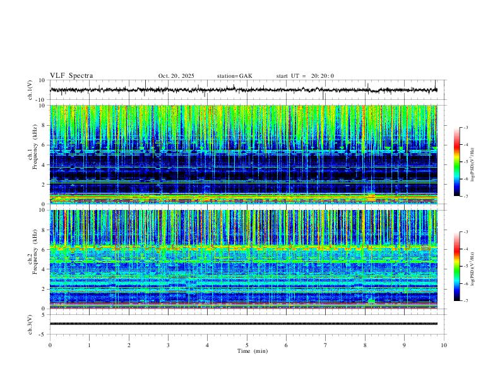Screen dimensions: 500x387
Task: Click tick "9" on the Time axis
Action: 404,345
